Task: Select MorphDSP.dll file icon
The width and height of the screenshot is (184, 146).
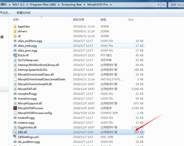Action: coord(15,89)
